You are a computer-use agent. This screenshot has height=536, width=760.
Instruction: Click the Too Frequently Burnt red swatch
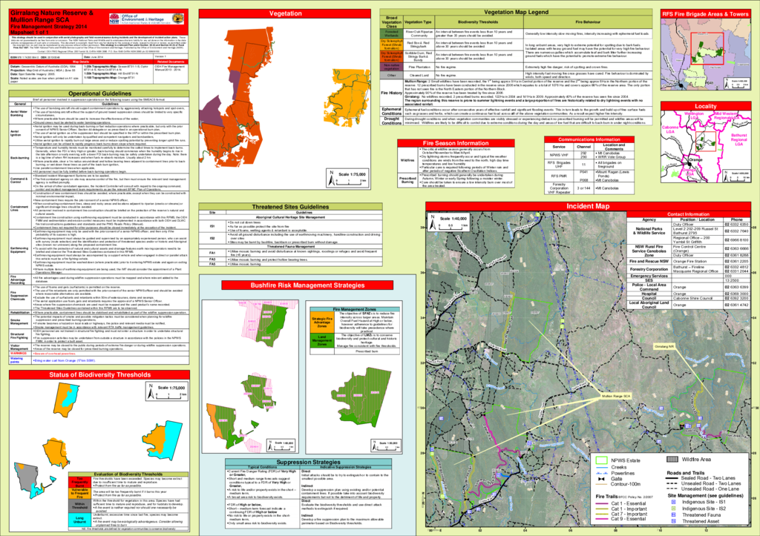[80, 483]
